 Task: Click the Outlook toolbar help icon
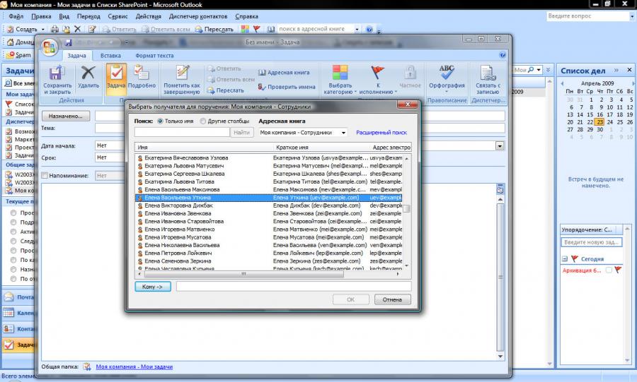[x=369, y=29]
